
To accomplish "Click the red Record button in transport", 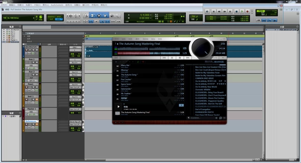I will click(x=247, y=11).
